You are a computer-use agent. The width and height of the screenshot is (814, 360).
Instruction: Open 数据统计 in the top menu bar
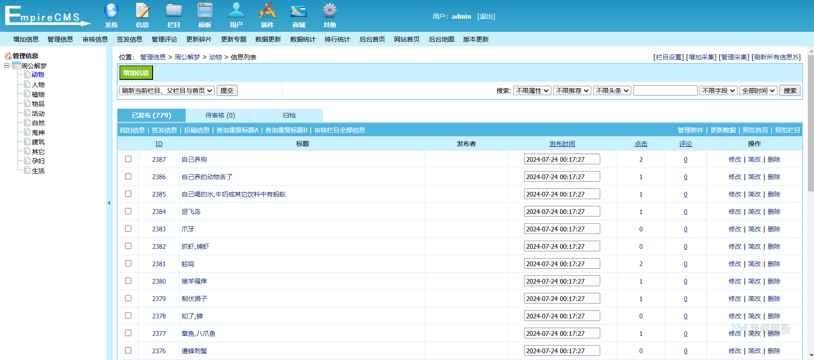pos(303,39)
